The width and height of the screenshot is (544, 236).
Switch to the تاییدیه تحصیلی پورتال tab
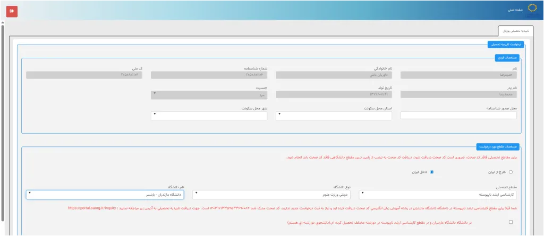(514, 31)
